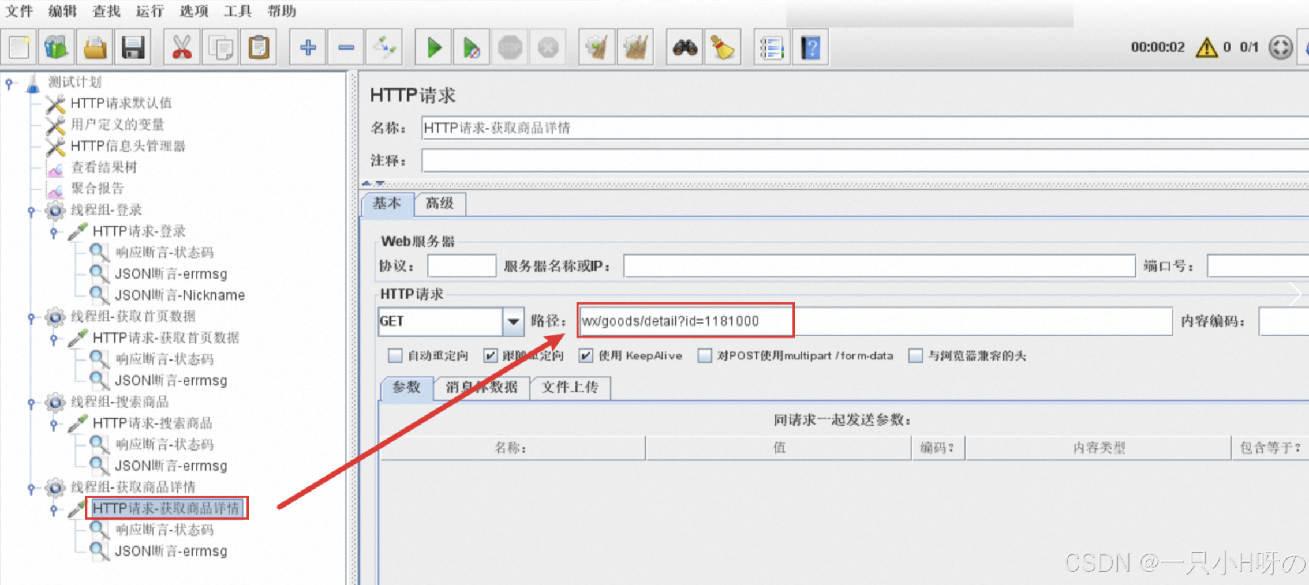1309x585 pixels.
Task: Open the 运行 menu
Action: pyautogui.click(x=150, y=11)
